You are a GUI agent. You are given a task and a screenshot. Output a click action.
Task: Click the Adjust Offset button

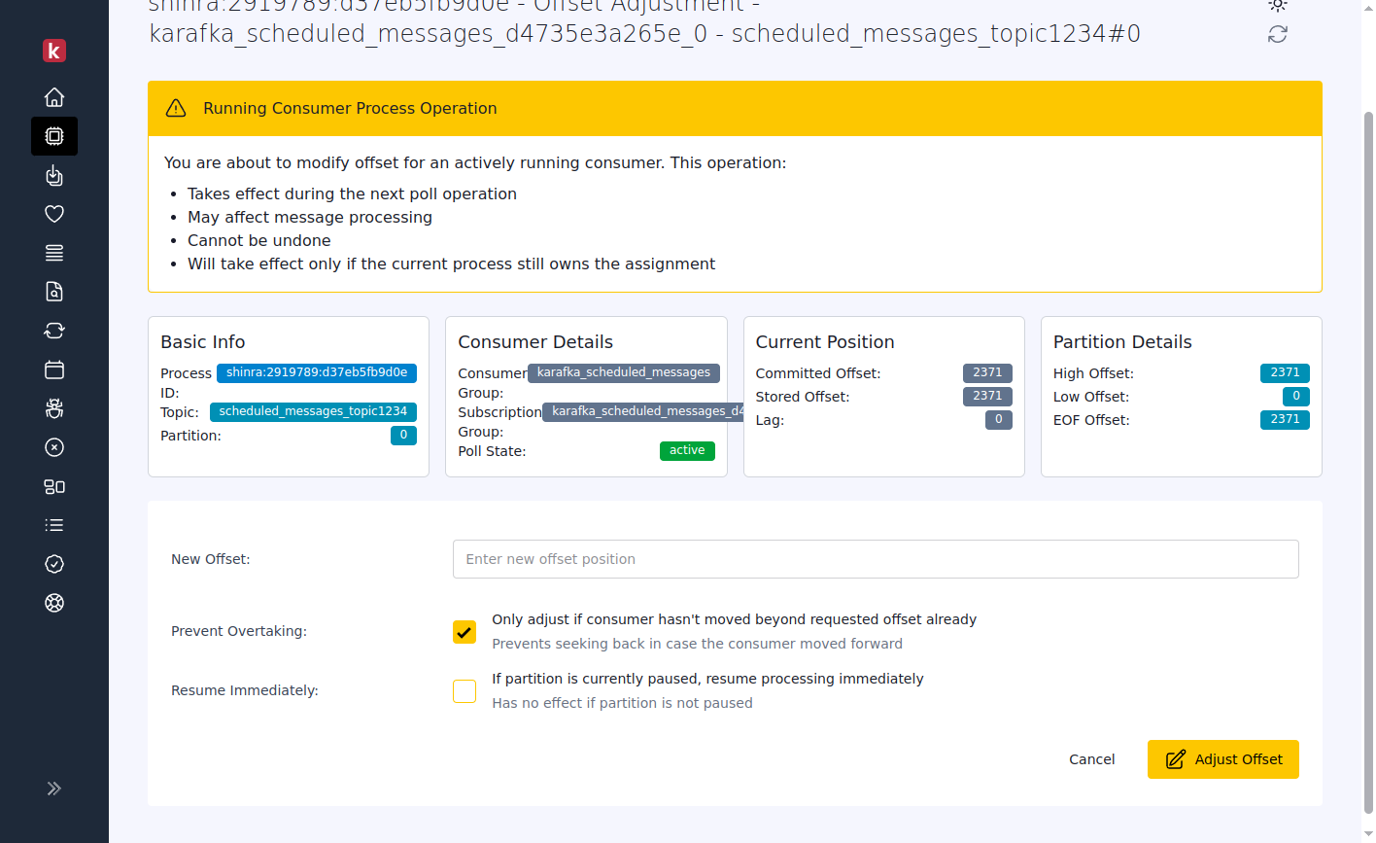click(1222, 759)
